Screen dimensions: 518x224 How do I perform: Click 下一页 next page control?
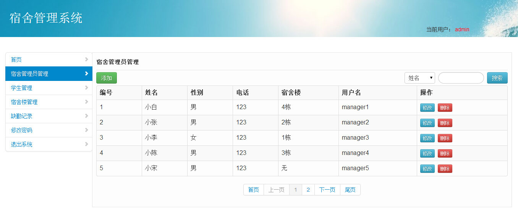click(327, 189)
